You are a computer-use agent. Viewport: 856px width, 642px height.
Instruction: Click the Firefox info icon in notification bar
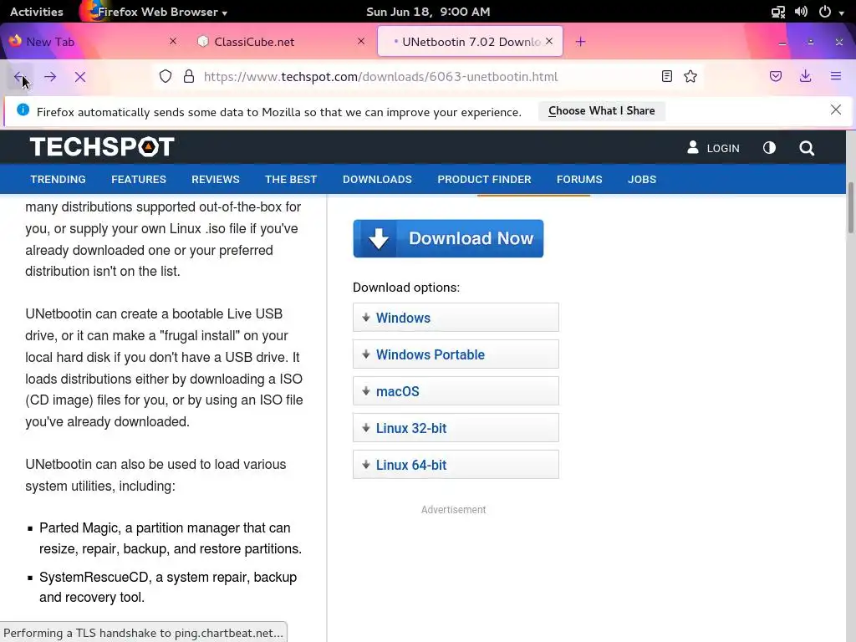click(x=23, y=110)
